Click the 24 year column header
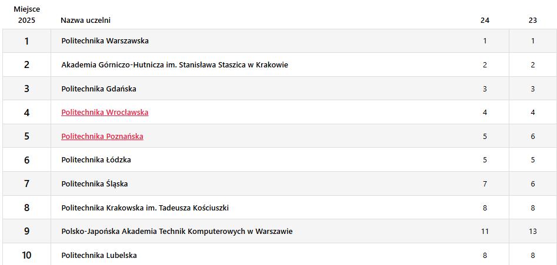 [x=485, y=20]
